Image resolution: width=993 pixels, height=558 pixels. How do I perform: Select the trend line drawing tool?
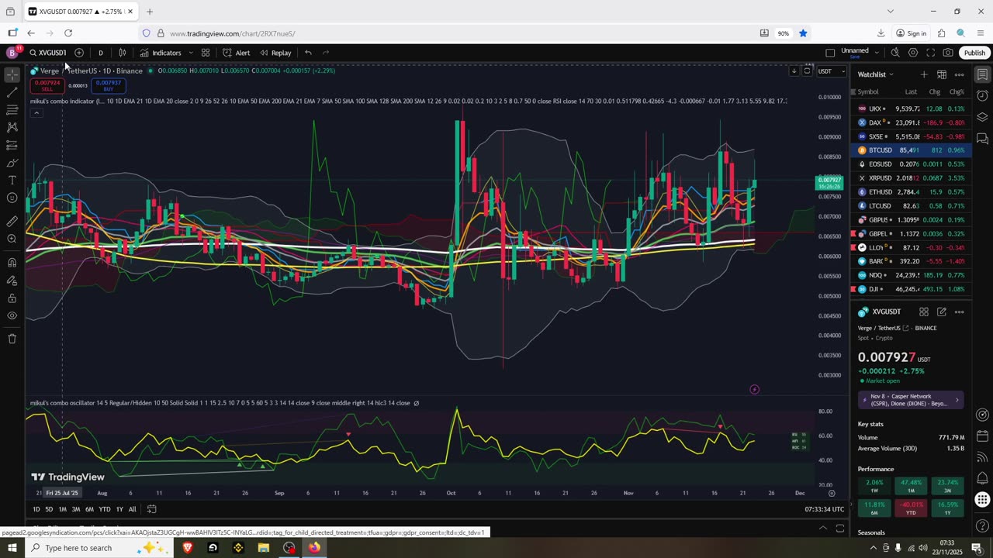(12, 92)
